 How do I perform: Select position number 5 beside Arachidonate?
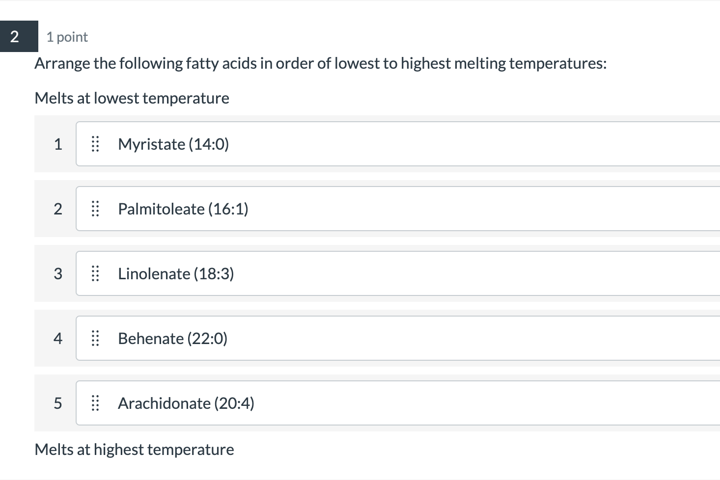[x=58, y=403]
